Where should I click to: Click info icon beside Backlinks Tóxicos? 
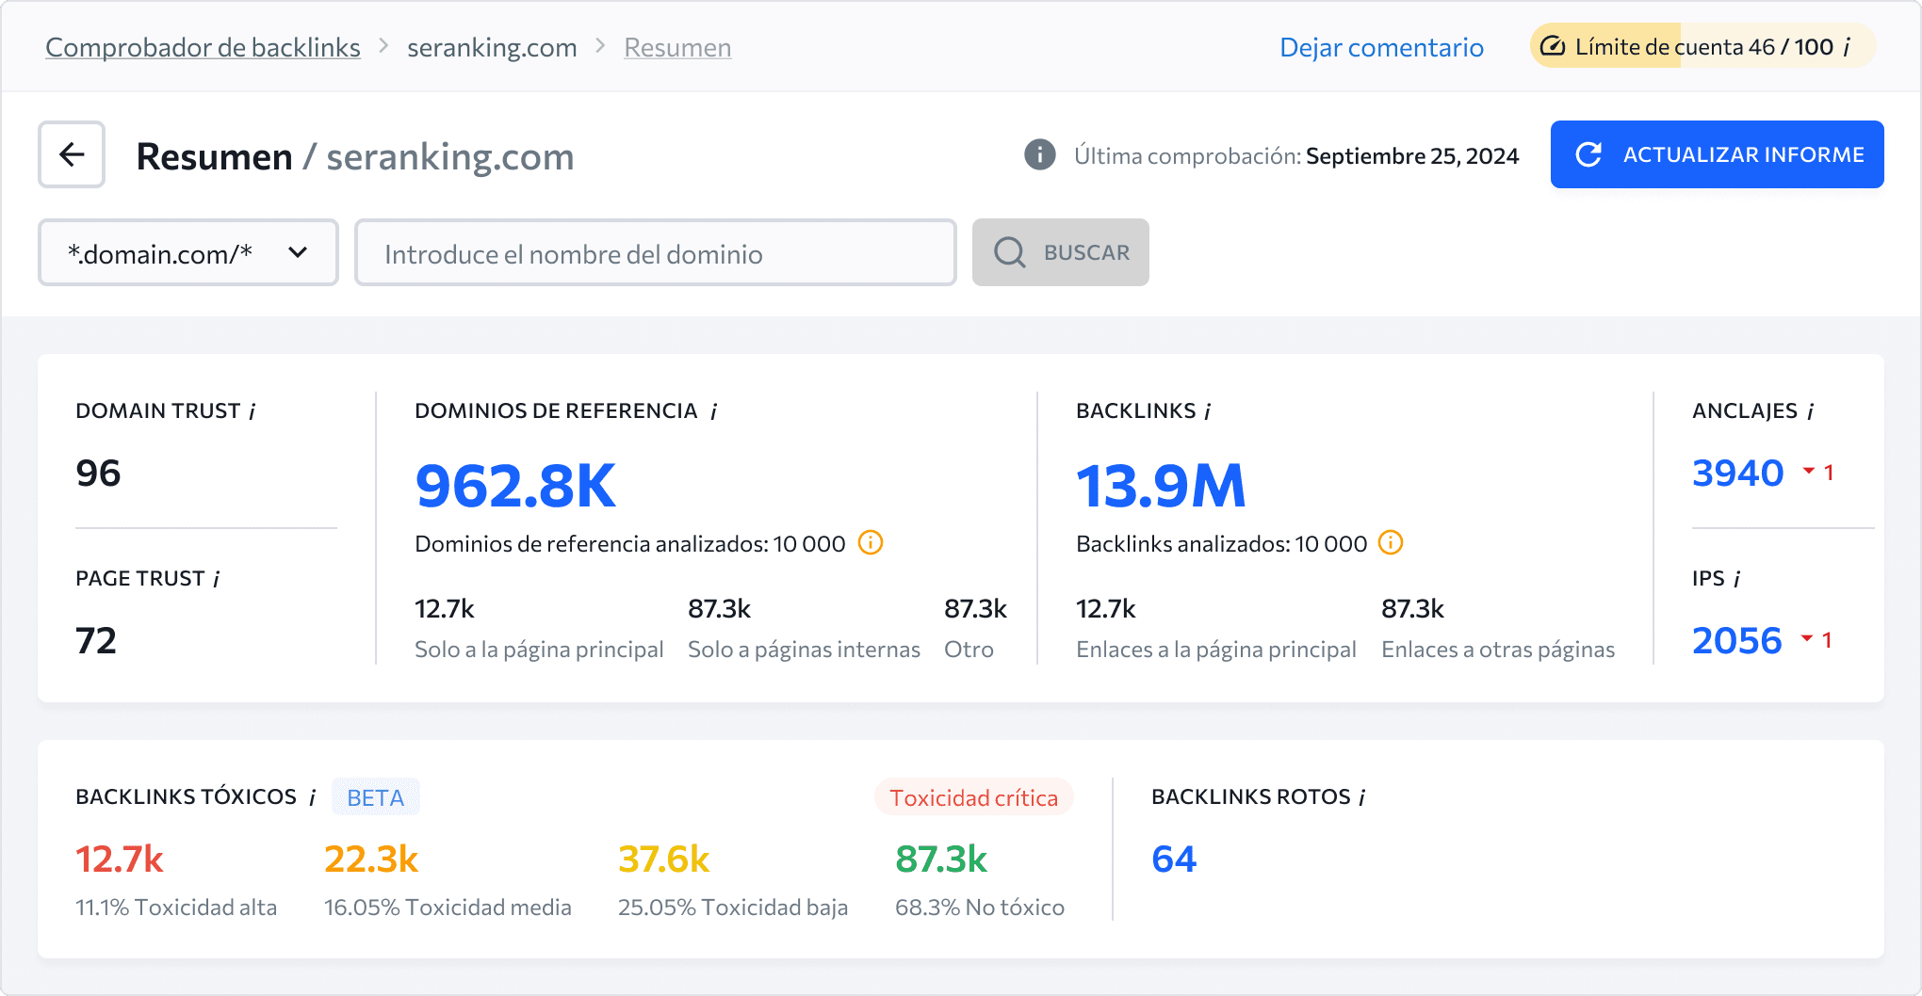(x=313, y=797)
